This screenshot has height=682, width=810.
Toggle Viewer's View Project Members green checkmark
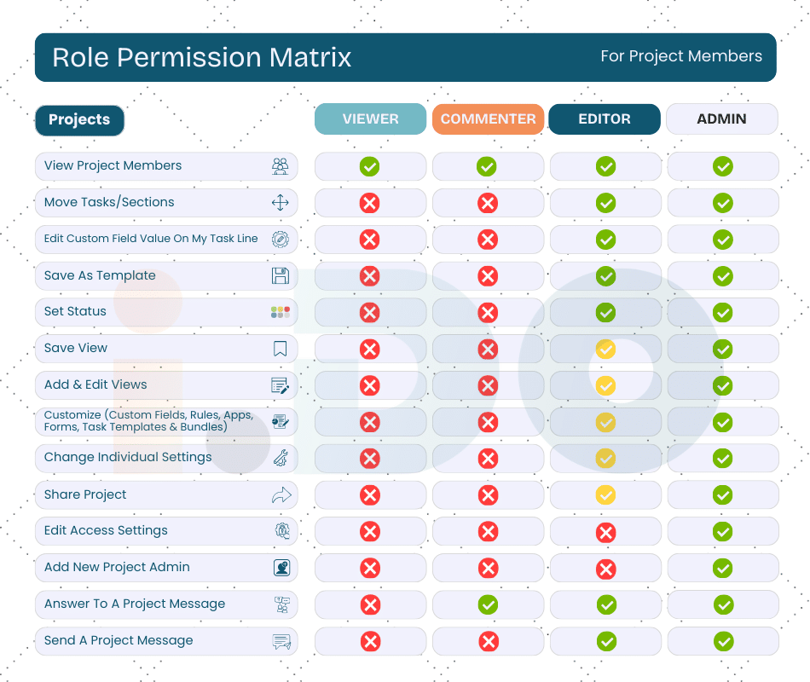[369, 166]
